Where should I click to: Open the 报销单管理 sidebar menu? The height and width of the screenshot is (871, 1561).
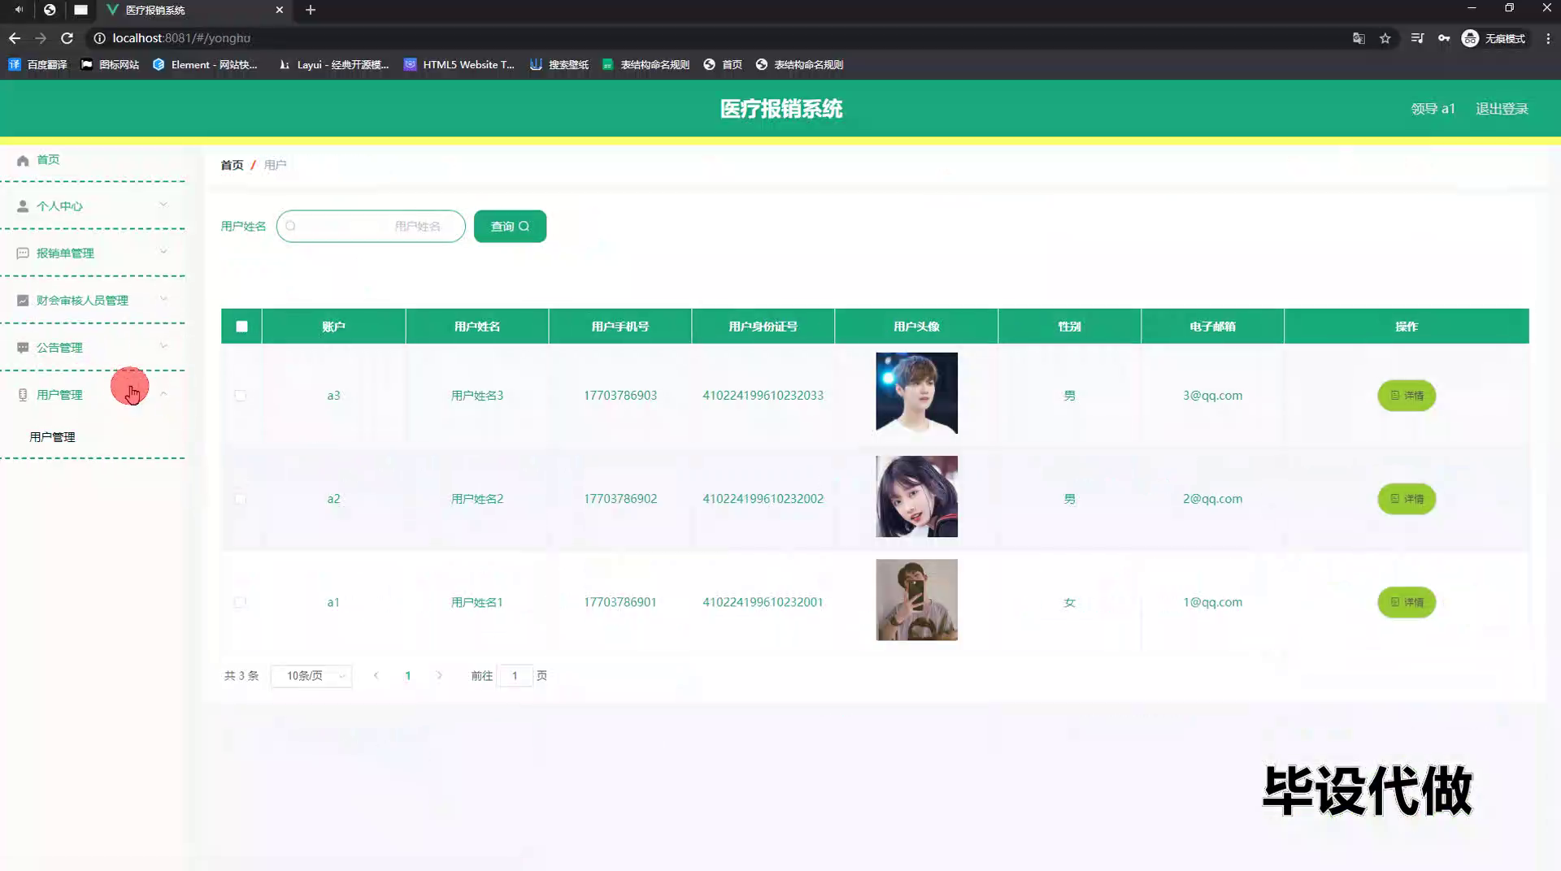click(x=93, y=253)
